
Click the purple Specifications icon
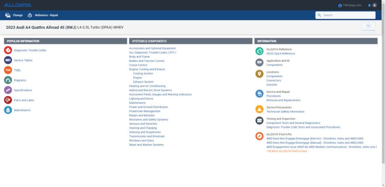coord(8,90)
